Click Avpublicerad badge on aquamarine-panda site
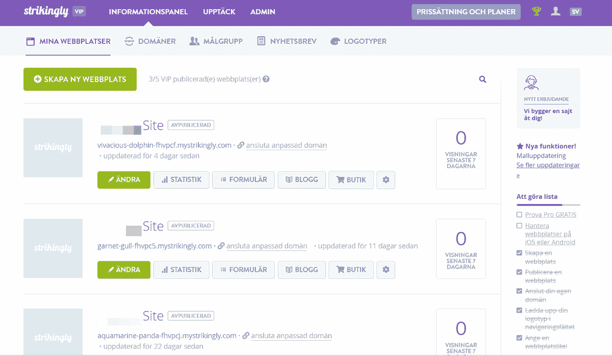This screenshot has height=356, width=612. pos(191,316)
